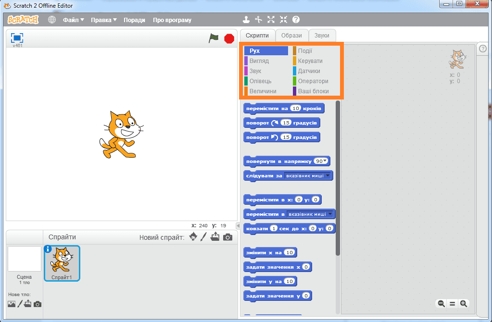Click x field in перемістити в x: y: block
The height and width of the screenshot is (322, 492).
(299, 200)
